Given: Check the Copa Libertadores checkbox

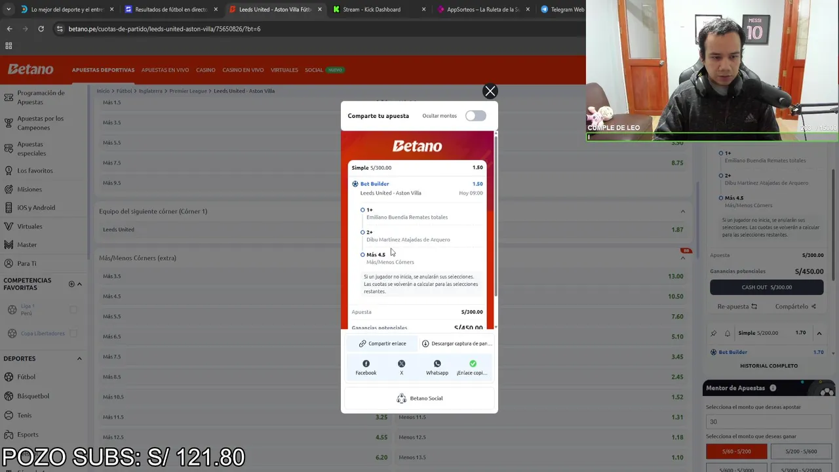Looking at the screenshot, I should (x=73, y=334).
